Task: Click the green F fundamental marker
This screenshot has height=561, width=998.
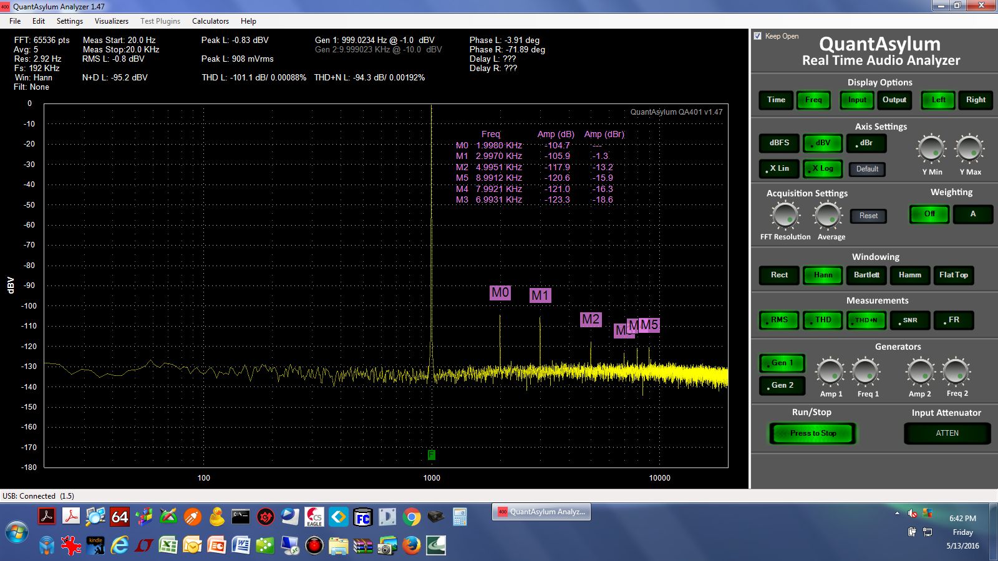Action: (431, 455)
